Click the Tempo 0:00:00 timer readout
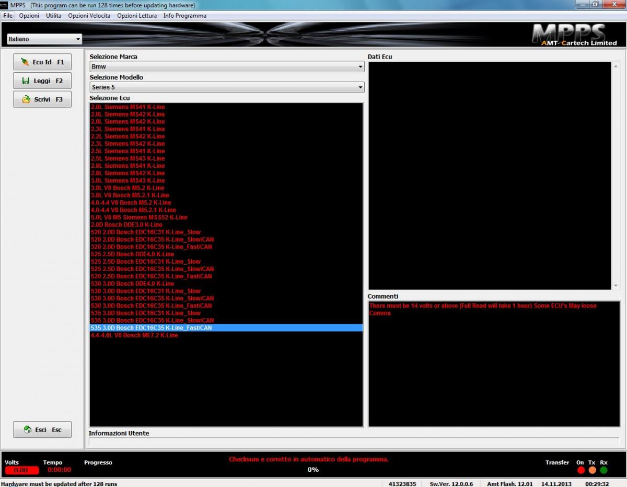The height and width of the screenshot is (487, 627). [59, 470]
